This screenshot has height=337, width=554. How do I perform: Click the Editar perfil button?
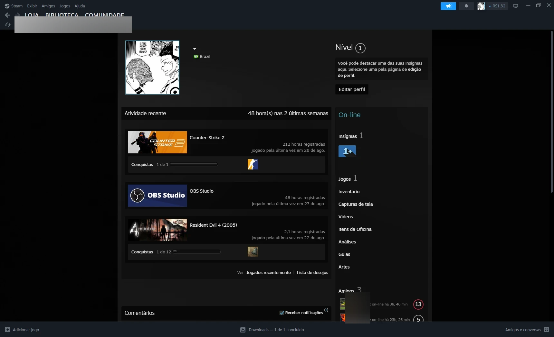tap(352, 89)
